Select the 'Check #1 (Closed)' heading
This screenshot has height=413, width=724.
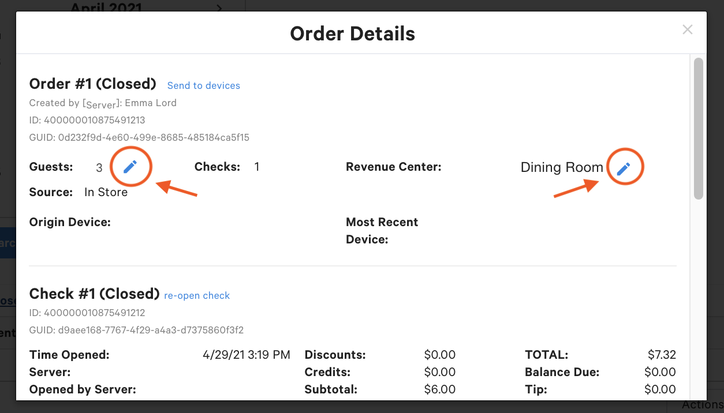pyautogui.click(x=94, y=294)
